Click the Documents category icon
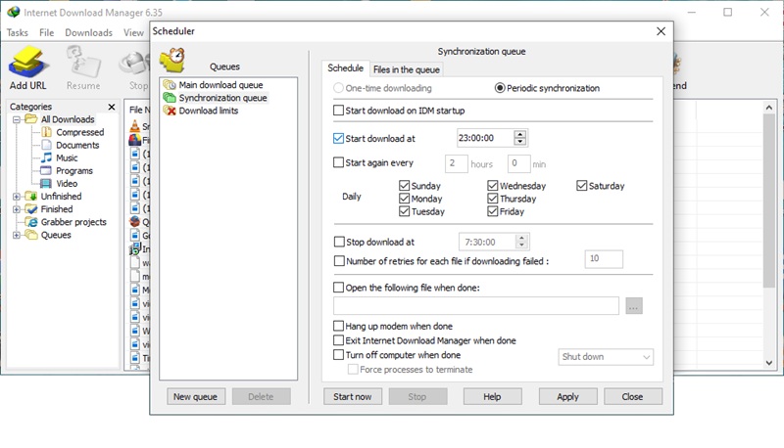The image size is (784, 448). [x=46, y=145]
